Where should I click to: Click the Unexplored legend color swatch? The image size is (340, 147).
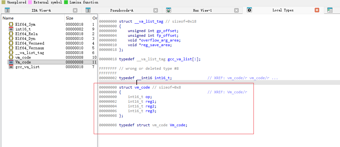(x=3, y=3)
